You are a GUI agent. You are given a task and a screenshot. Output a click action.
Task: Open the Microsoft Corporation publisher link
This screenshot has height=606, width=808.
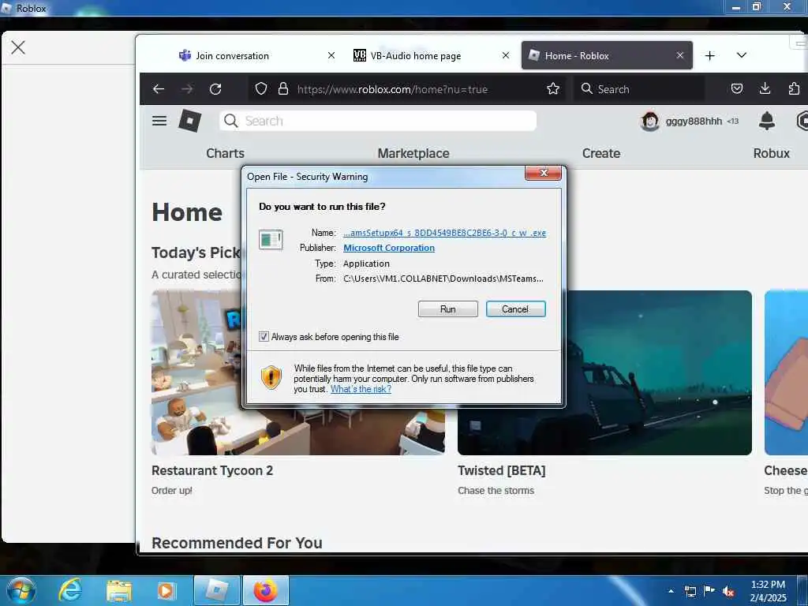[x=389, y=248]
